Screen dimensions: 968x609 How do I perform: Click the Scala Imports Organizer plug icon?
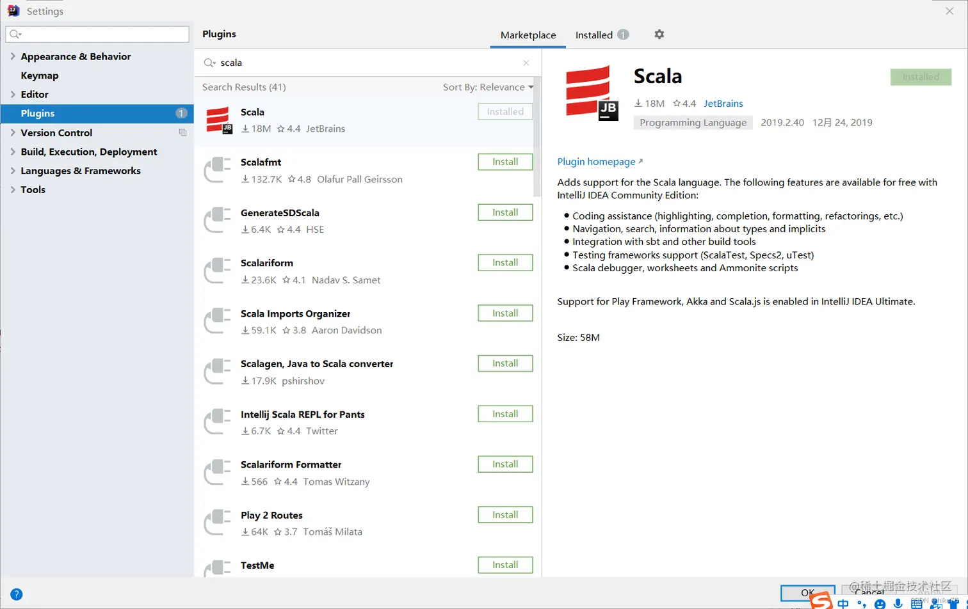pyautogui.click(x=217, y=322)
